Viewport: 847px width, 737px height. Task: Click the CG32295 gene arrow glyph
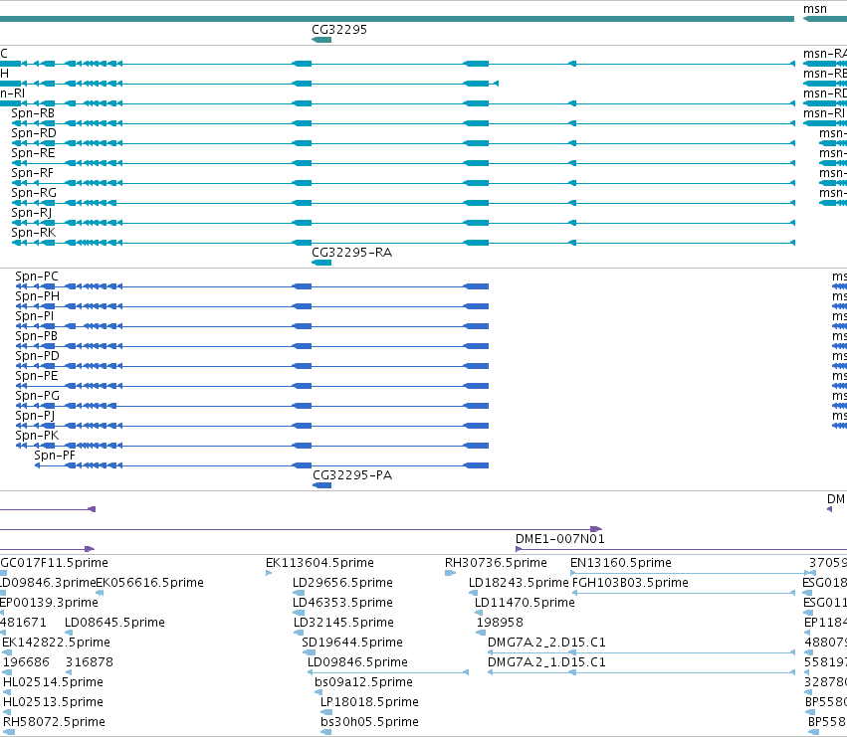[x=321, y=40]
